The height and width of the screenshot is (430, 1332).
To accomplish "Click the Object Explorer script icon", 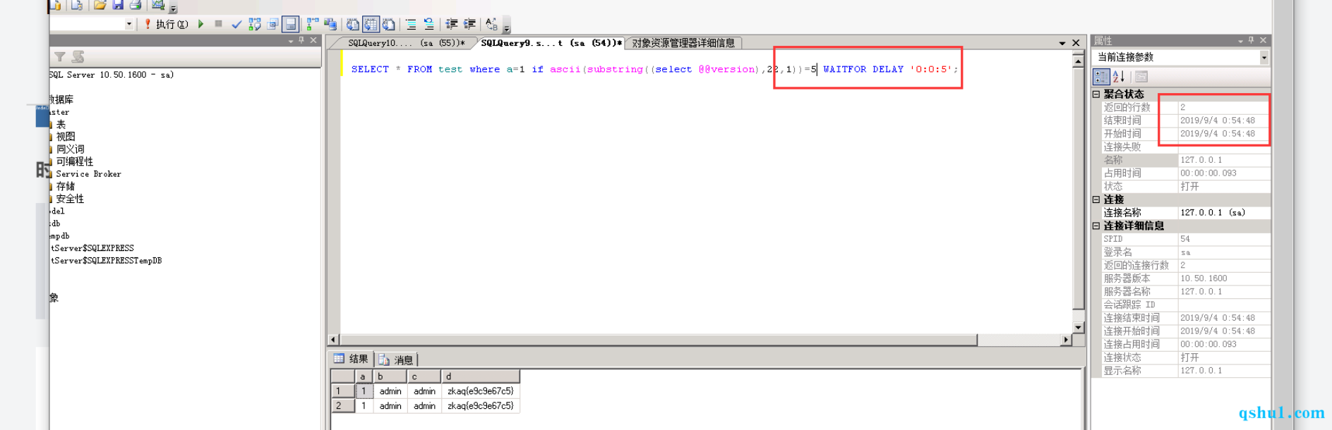I will click(78, 56).
